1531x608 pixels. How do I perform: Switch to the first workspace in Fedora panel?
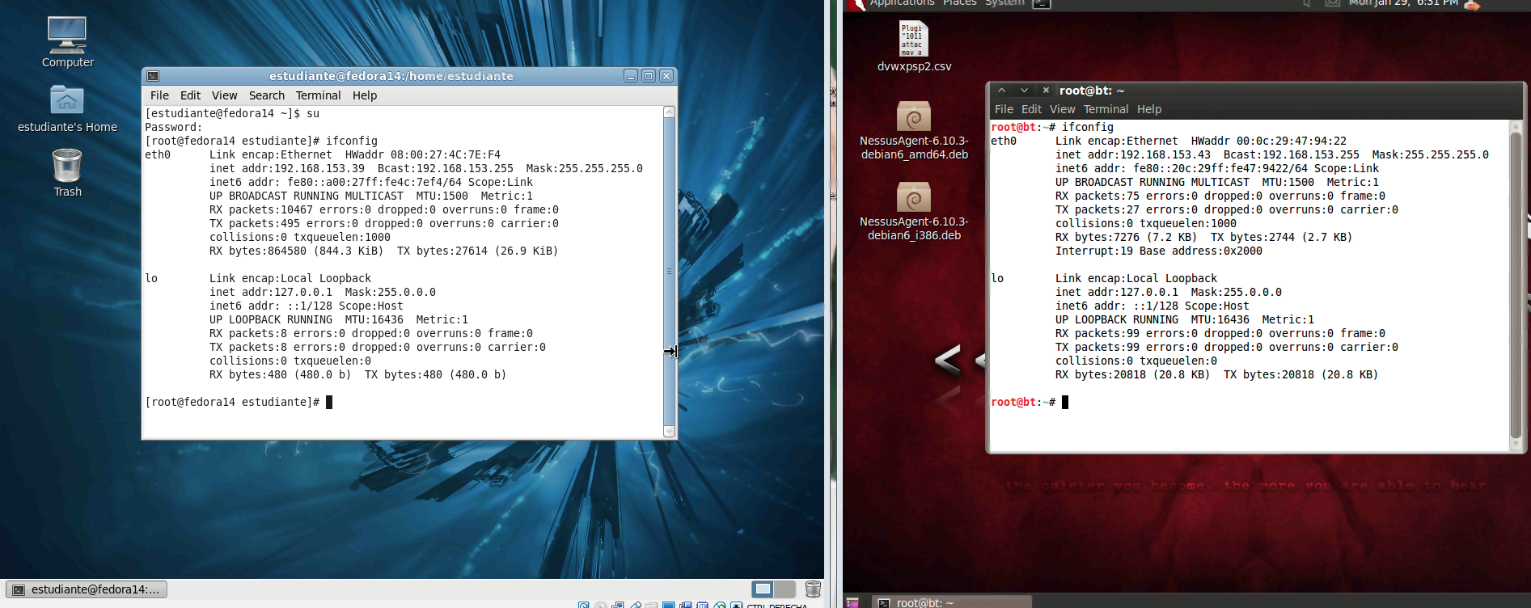pyautogui.click(x=763, y=589)
